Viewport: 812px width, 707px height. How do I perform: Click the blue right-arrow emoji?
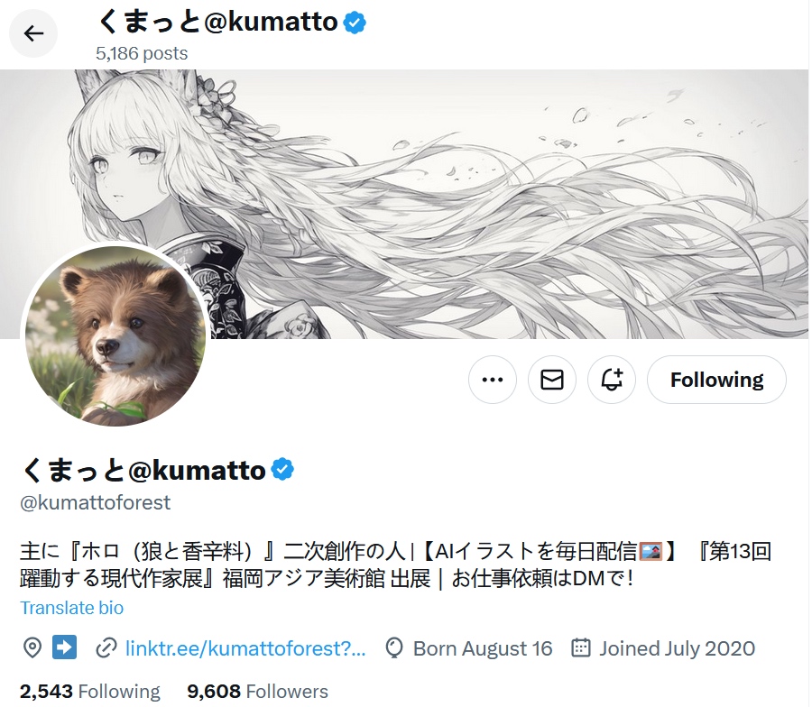(x=65, y=647)
